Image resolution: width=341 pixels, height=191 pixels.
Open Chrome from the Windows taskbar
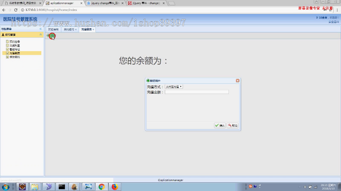(102, 187)
